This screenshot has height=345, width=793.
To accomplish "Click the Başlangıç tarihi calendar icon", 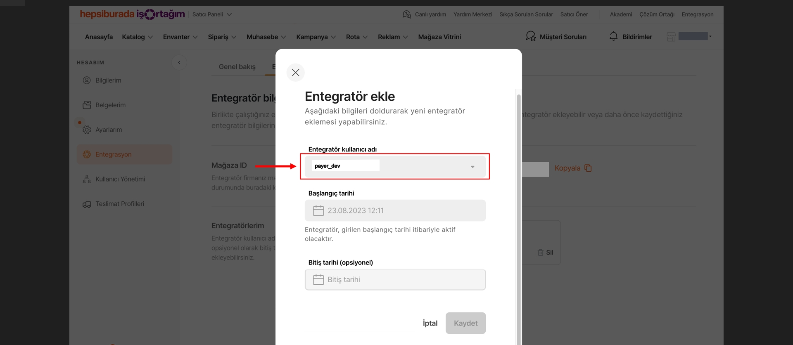I will (x=318, y=210).
